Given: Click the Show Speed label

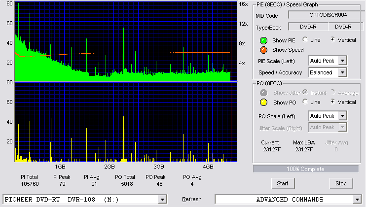Looking at the screenshot, I should coord(288,50).
